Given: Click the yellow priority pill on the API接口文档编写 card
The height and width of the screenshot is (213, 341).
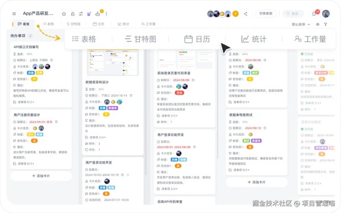Looking at the screenshot, I should (34, 79).
